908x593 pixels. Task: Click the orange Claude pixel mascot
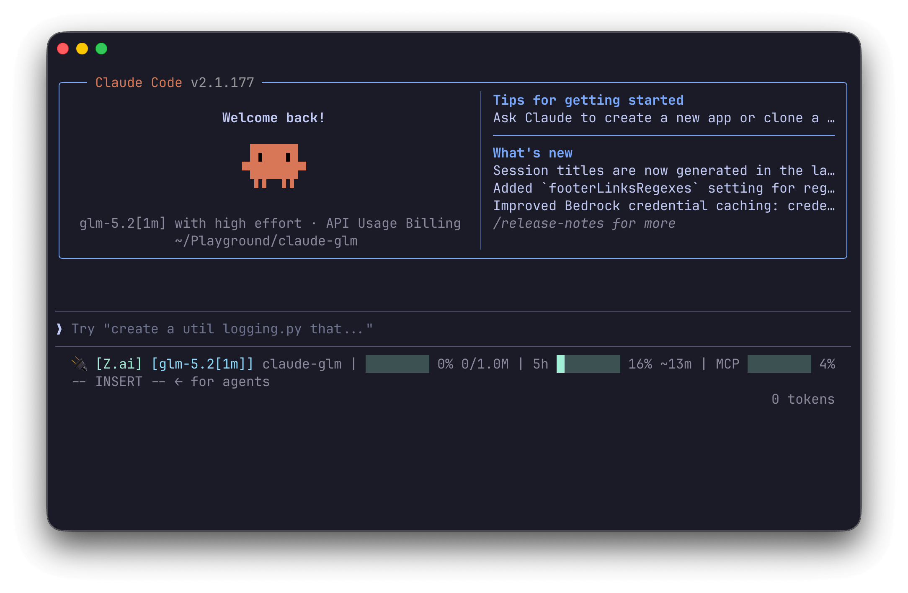[x=274, y=166]
